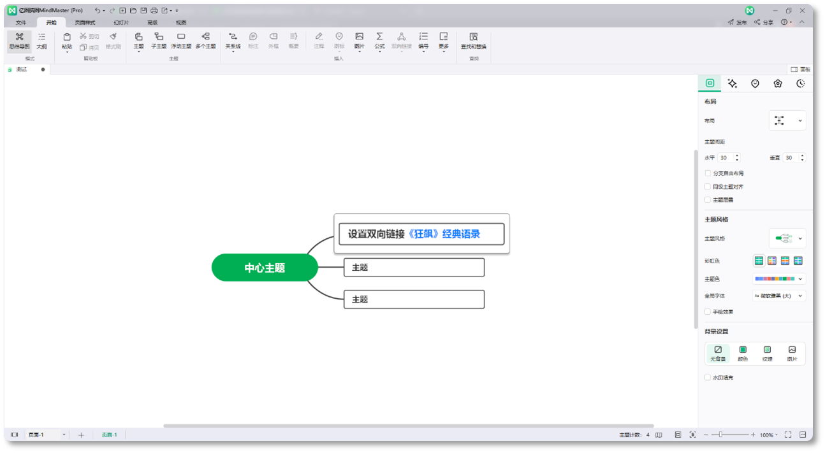Open the clock history tab in side panel
Image resolution: width=825 pixels, height=453 pixels.
tap(801, 83)
